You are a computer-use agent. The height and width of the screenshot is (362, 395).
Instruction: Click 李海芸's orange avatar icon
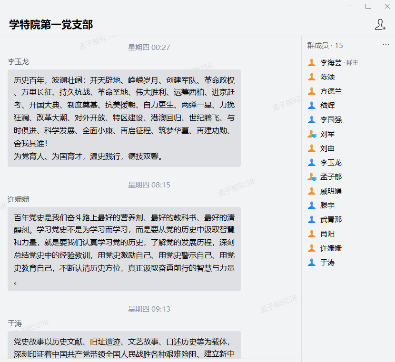point(312,62)
